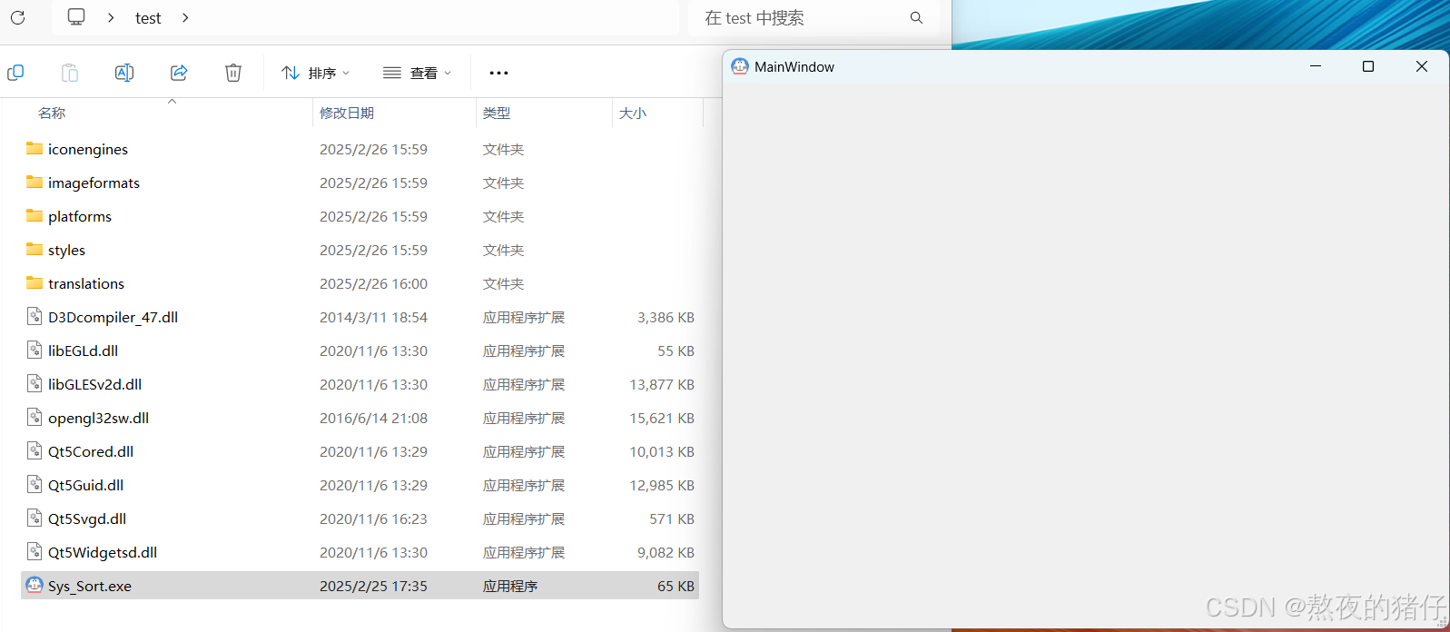Click the D3Dcompiler_47.dll file icon

click(x=35, y=316)
